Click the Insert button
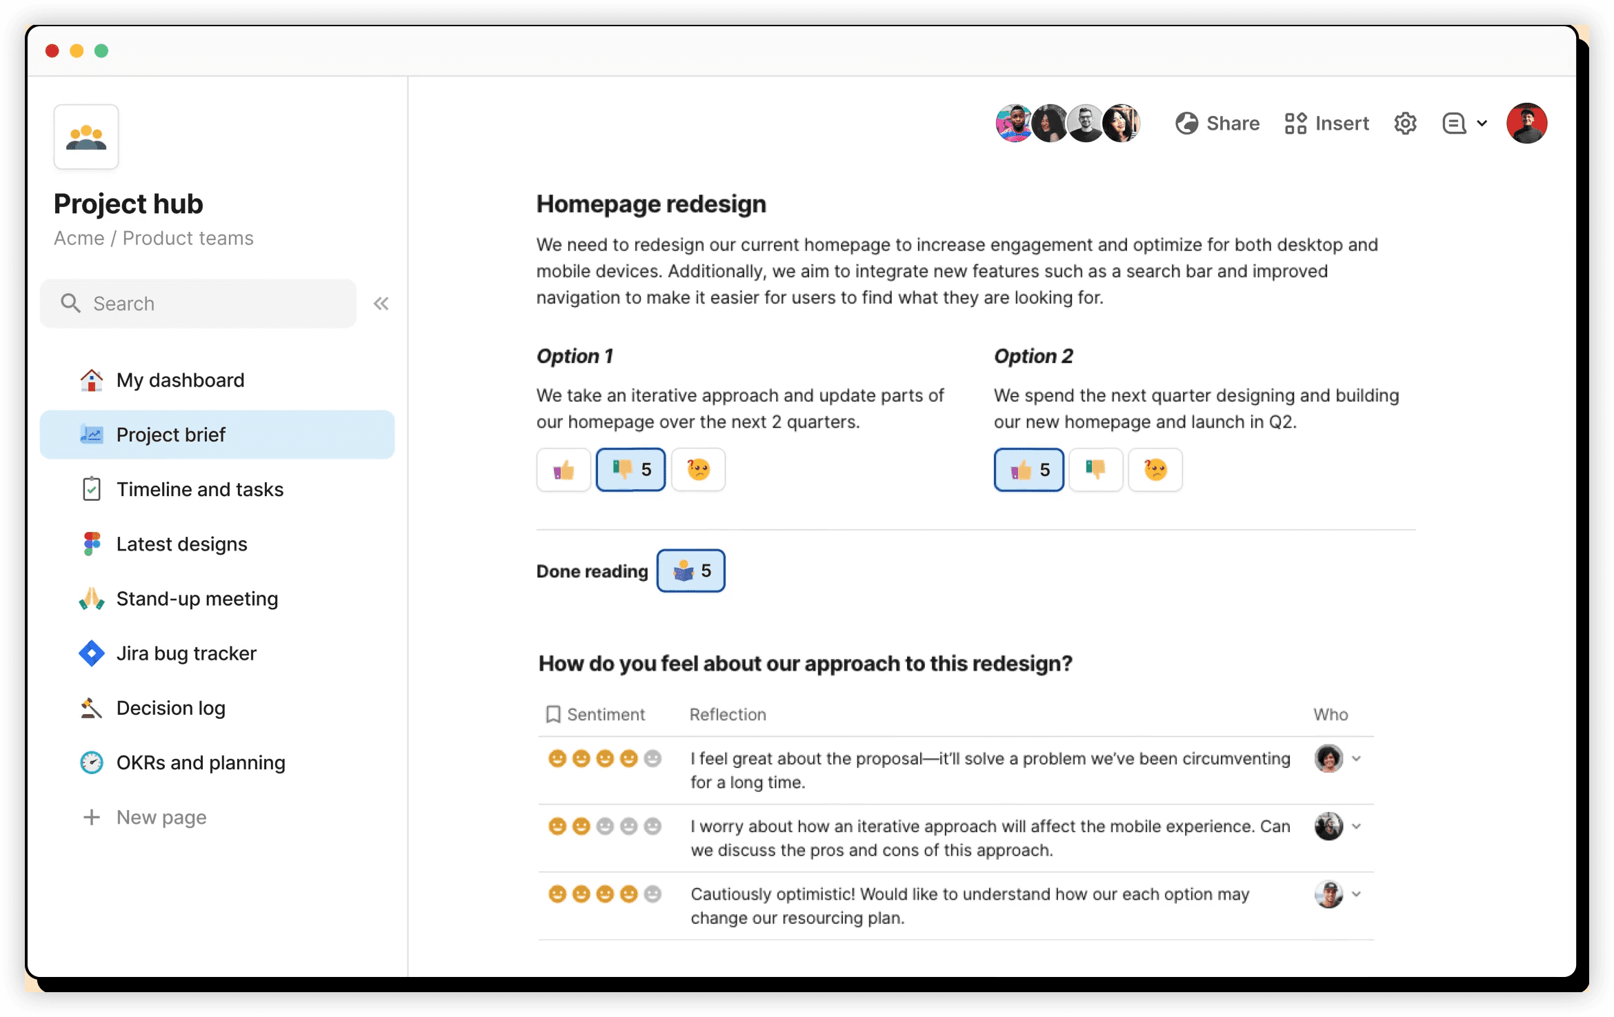Image resolution: width=1614 pixels, height=1017 pixels. coord(1326,124)
